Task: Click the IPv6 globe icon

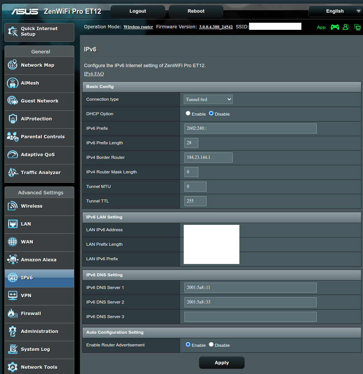Action: click(x=13, y=277)
